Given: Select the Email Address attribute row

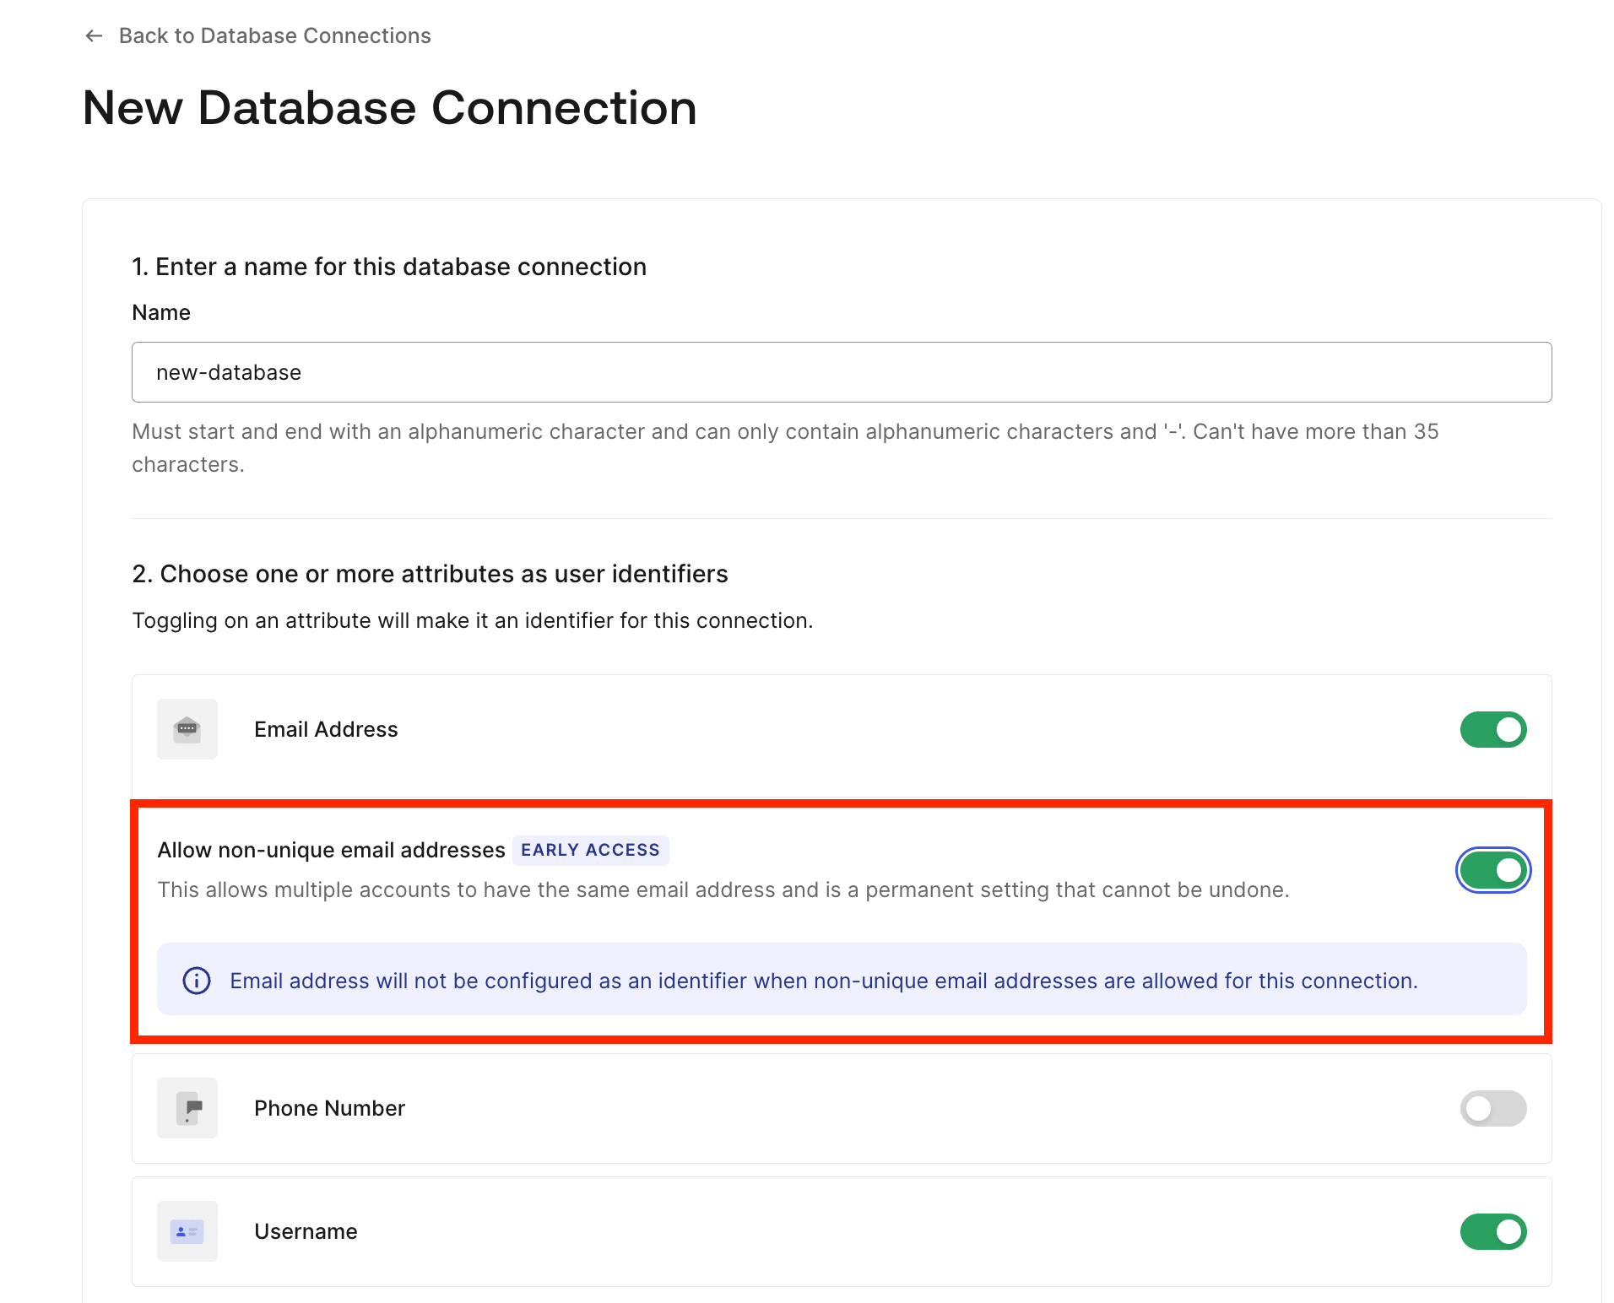Looking at the screenshot, I should pyautogui.click(x=760, y=729).
